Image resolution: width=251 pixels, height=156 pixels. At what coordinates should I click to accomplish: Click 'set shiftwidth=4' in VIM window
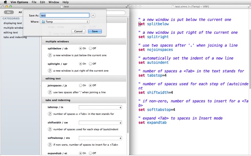[x=156, y=92]
